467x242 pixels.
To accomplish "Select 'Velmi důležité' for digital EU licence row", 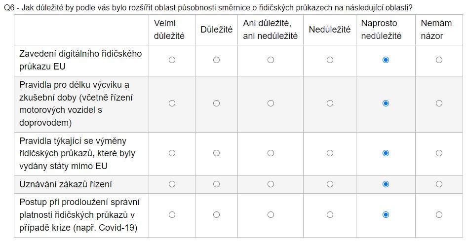I will point(172,60).
